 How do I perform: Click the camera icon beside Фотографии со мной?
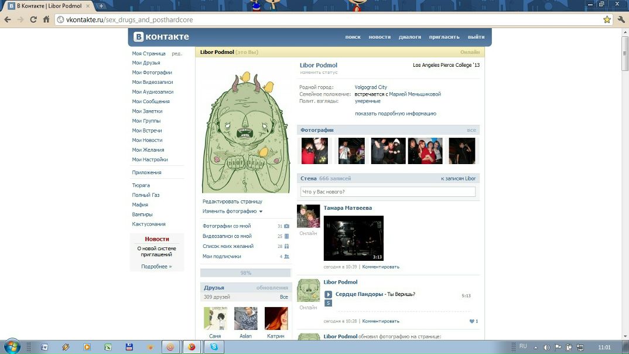coord(286,226)
